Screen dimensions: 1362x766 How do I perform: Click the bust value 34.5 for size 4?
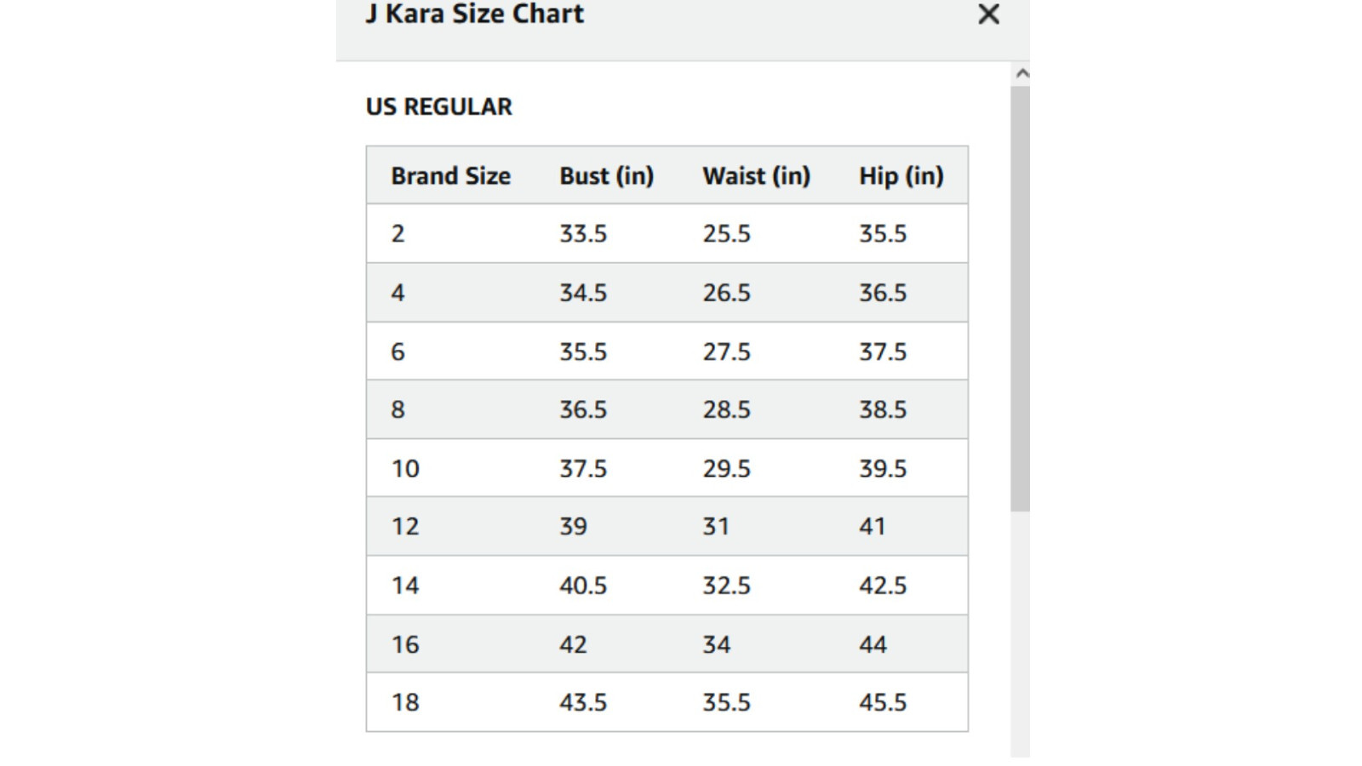tap(583, 293)
